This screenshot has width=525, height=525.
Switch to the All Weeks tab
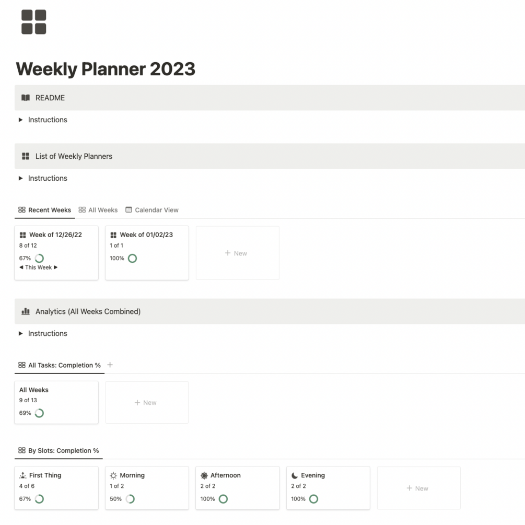(x=98, y=210)
